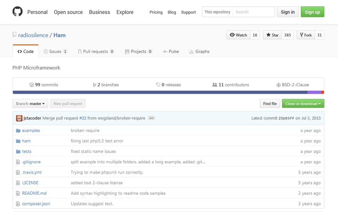This screenshot has width=338, height=212.
Task: Open 'fixing last php5.3 test error' commit
Action: 97,141
